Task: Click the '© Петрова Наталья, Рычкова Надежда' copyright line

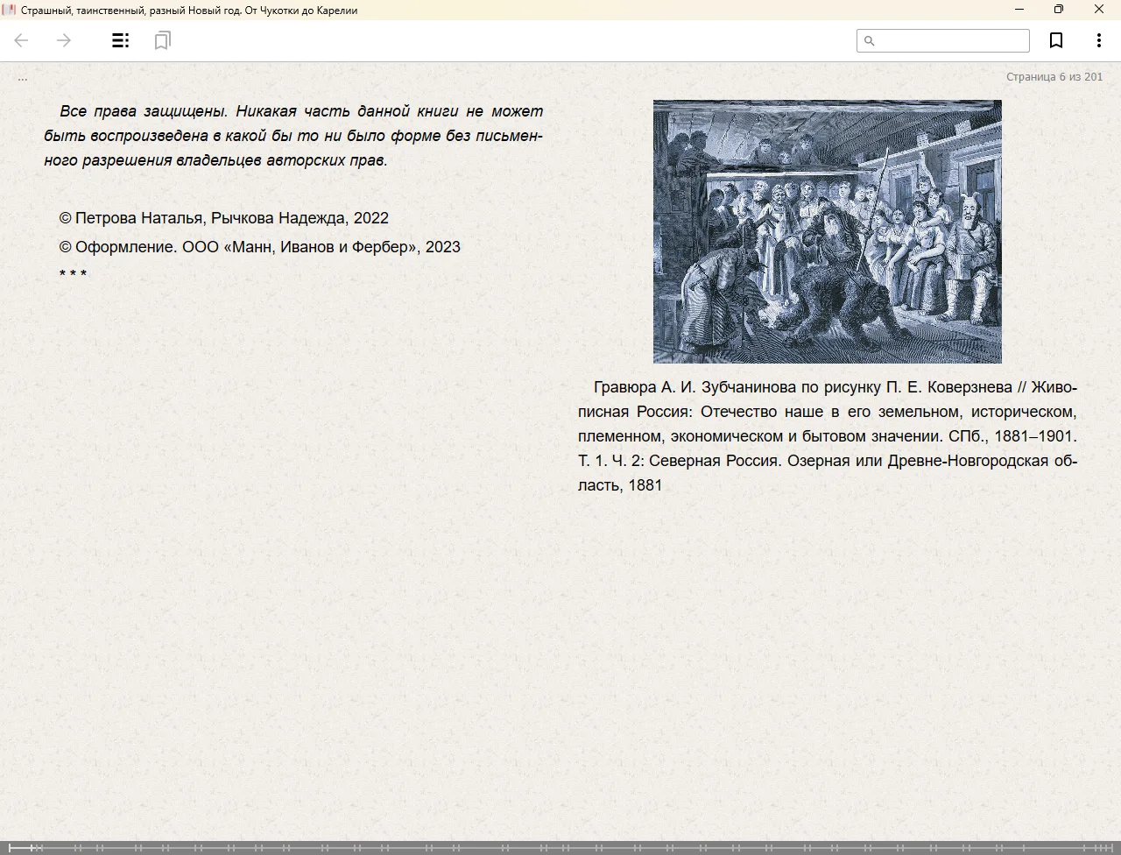Action: (224, 218)
